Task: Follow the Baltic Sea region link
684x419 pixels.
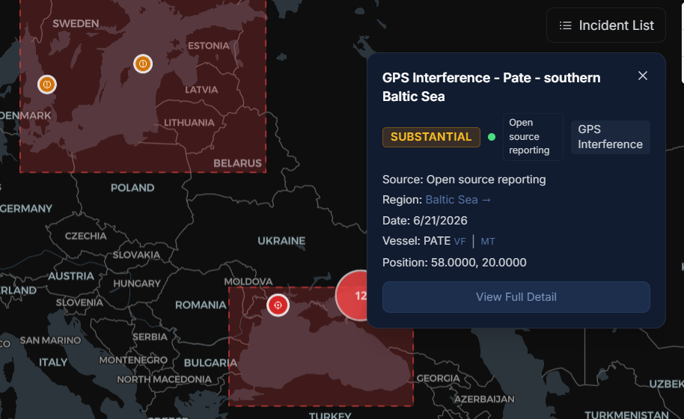Action: 458,200
